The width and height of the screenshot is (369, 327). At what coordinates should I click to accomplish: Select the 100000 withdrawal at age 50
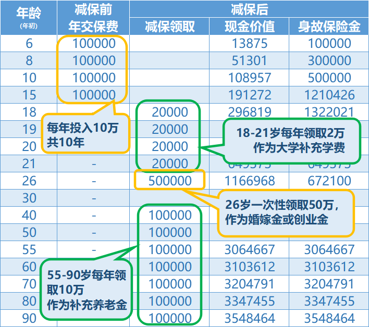pyautogui.click(x=170, y=232)
